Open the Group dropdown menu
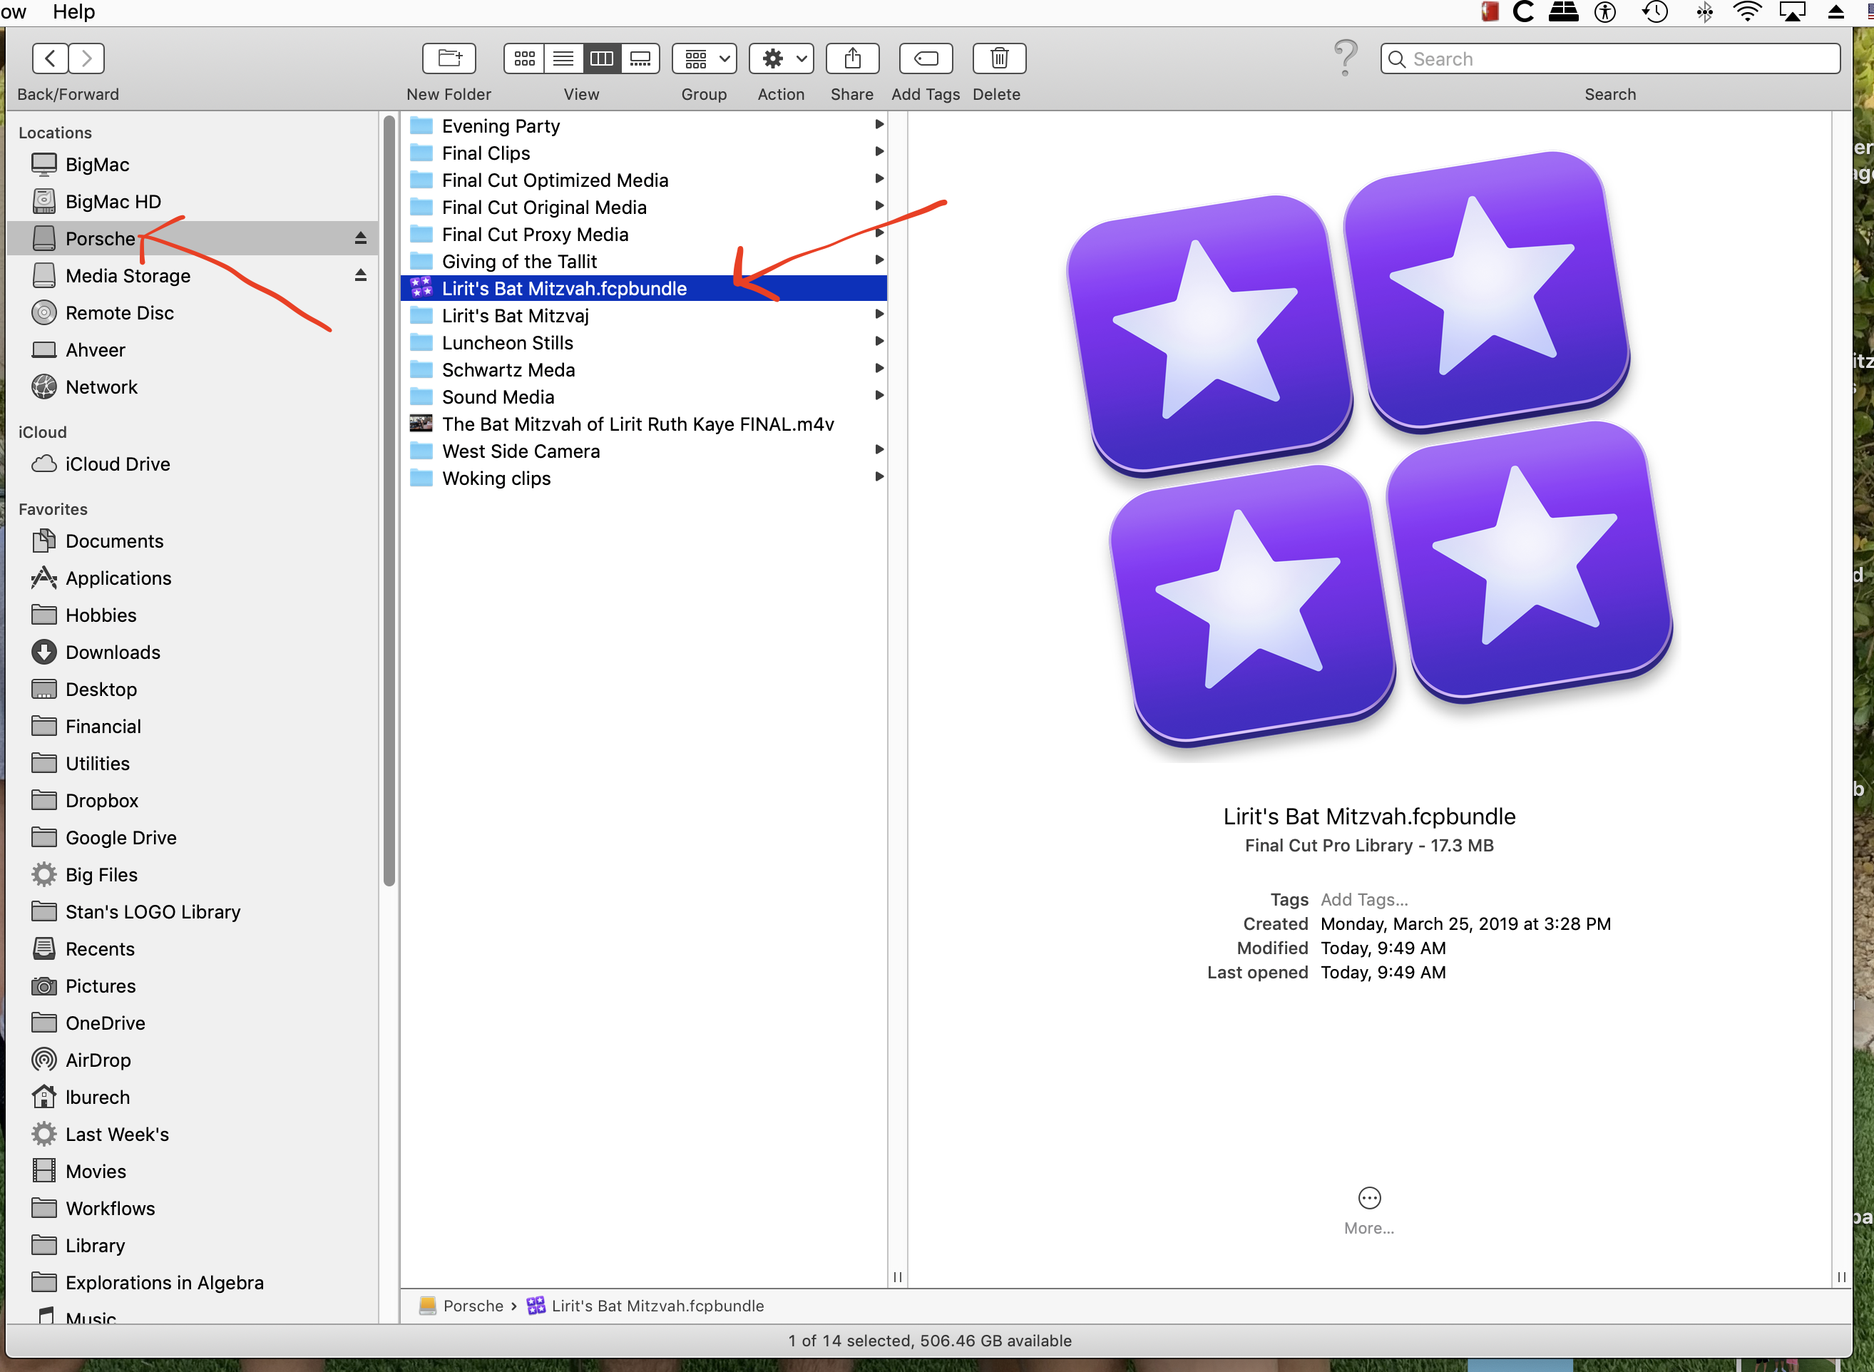 pos(704,59)
